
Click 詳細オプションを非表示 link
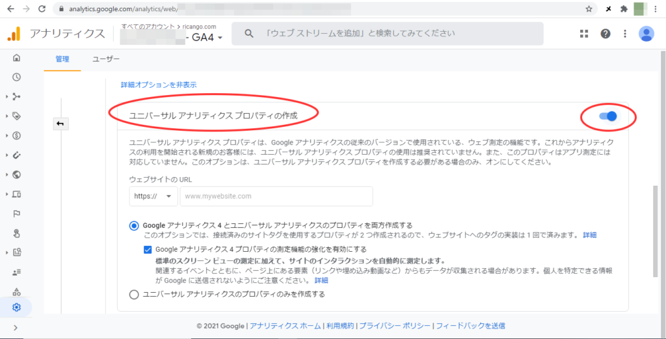point(159,85)
